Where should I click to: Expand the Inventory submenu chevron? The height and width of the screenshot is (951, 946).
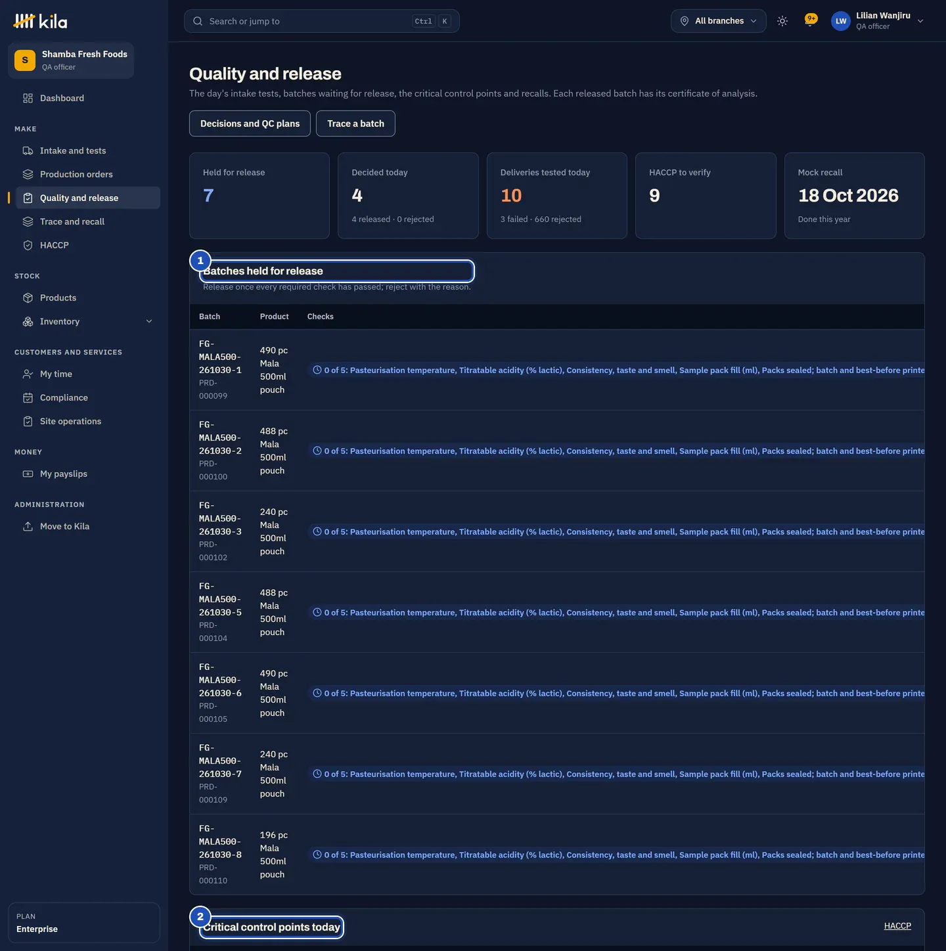coord(149,322)
